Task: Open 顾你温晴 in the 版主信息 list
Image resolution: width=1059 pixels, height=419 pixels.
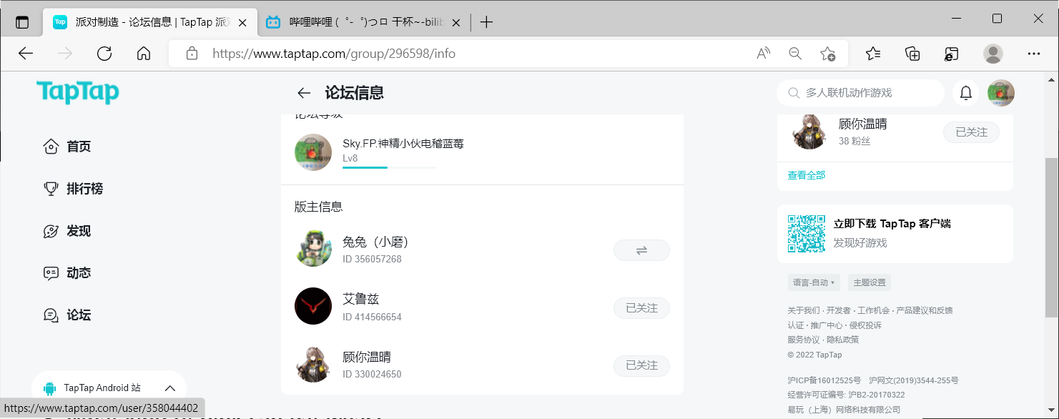Action: pos(367,357)
